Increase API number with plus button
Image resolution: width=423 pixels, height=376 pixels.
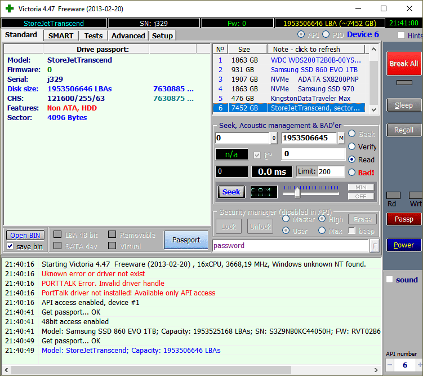pyautogui.click(x=420, y=365)
